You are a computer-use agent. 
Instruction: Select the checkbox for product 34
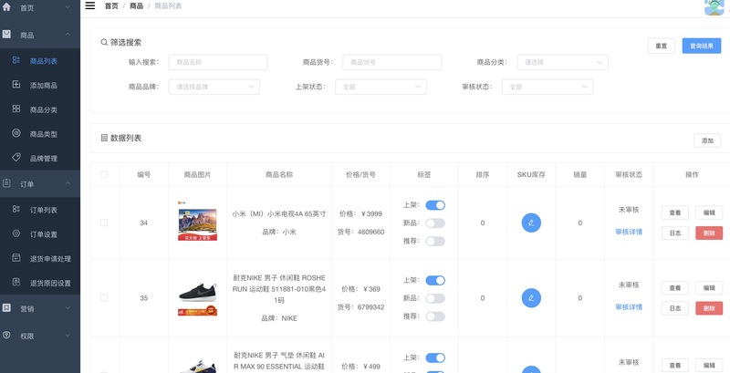(x=104, y=223)
